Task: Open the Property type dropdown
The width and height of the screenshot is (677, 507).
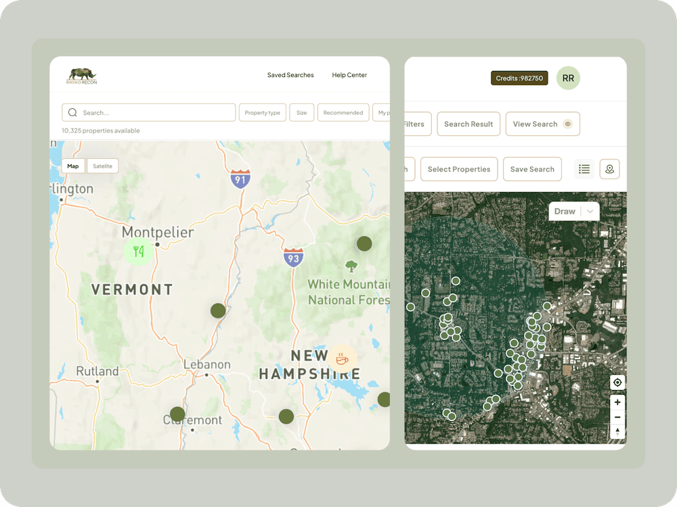Action: [263, 112]
